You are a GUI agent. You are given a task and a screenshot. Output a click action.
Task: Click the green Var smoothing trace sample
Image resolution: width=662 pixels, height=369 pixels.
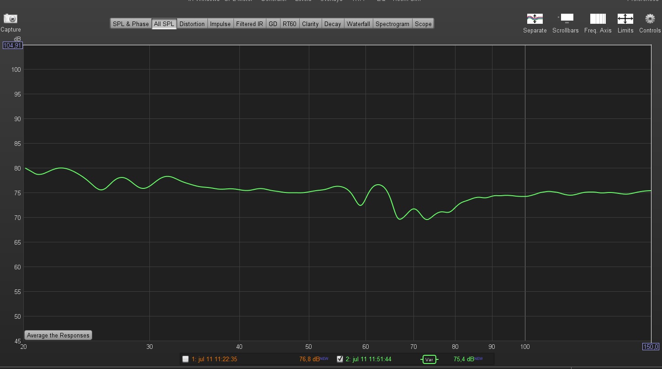429,359
